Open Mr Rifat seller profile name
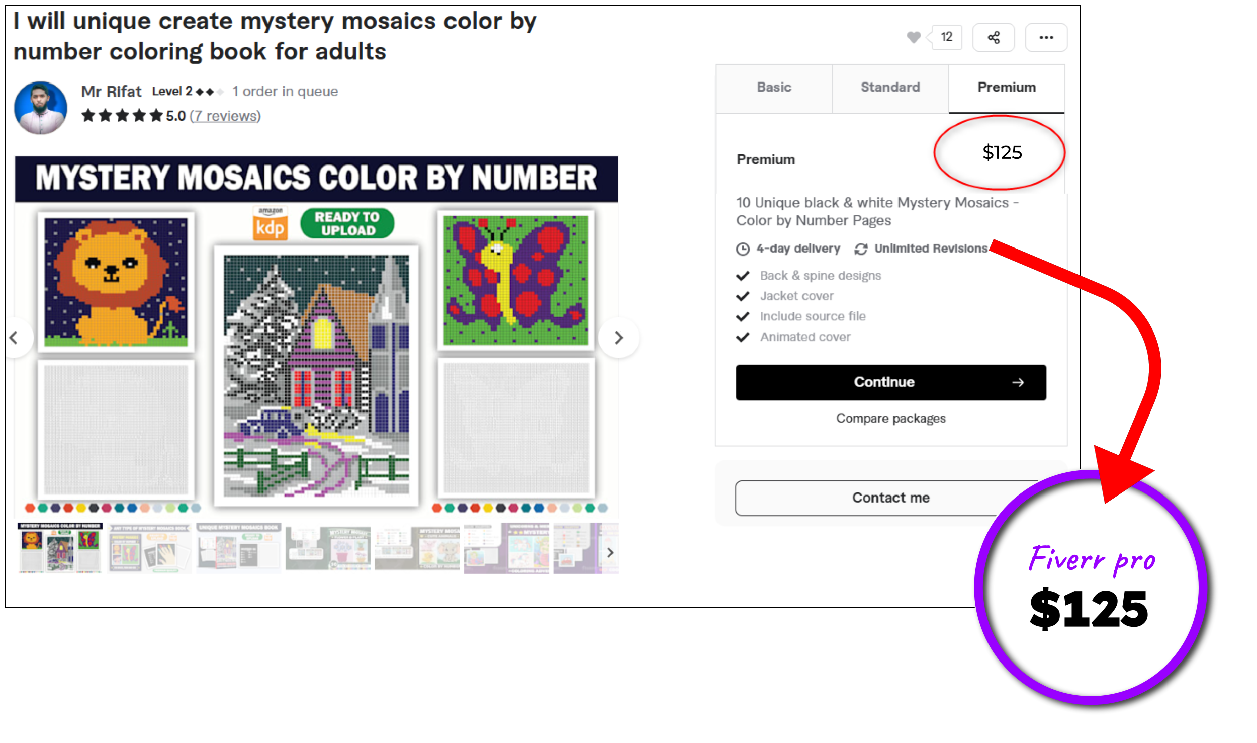 pyautogui.click(x=111, y=92)
